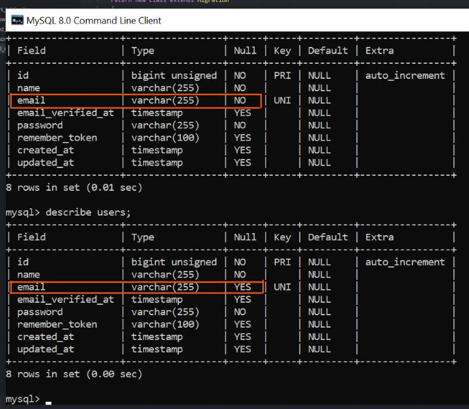Click the highlighted email row in the second table
The width and height of the screenshot is (469, 409).
click(135, 287)
